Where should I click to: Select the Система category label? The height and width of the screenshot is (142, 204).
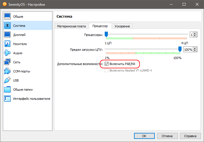19,26
